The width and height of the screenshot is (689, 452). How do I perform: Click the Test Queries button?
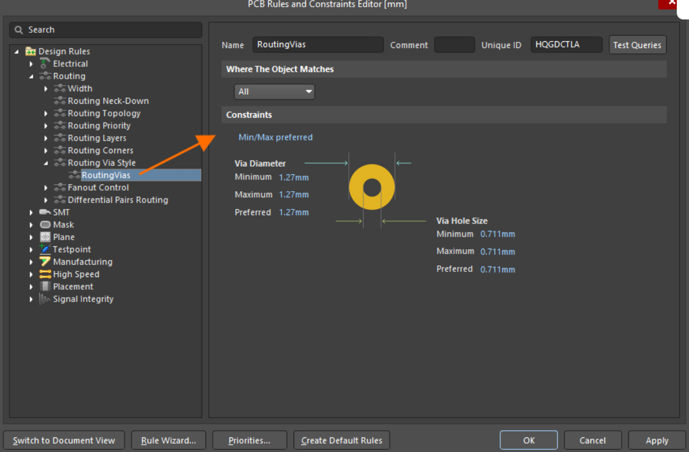point(637,45)
